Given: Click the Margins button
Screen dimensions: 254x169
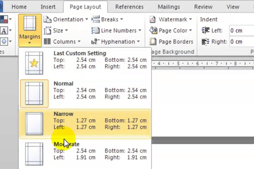Looking at the screenshot, I should [x=30, y=30].
